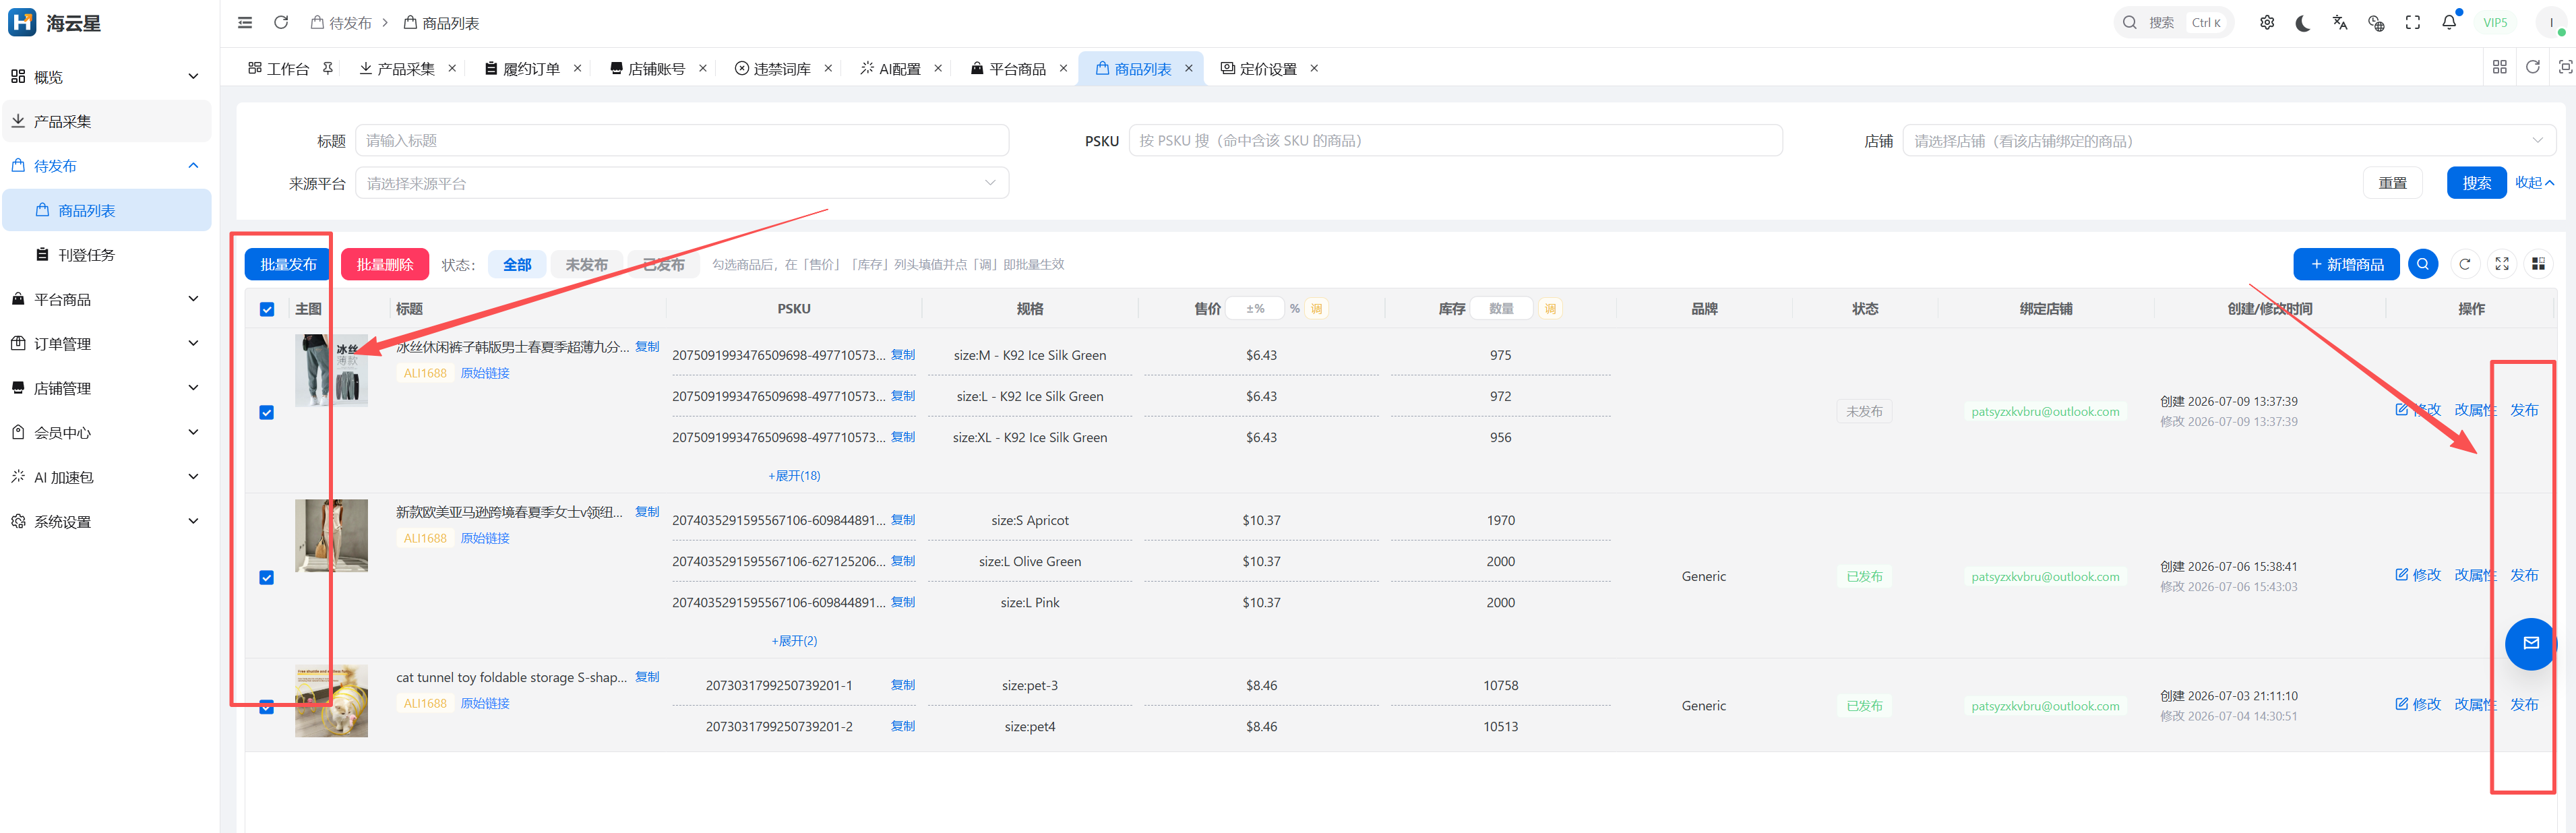The width and height of the screenshot is (2576, 833).
Task: Click the 标题 input field
Action: pyautogui.click(x=682, y=140)
